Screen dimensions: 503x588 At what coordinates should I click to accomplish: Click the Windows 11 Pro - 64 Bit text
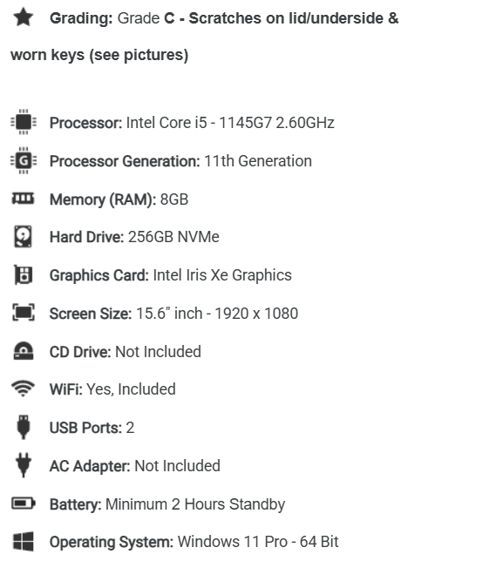click(258, 542)
